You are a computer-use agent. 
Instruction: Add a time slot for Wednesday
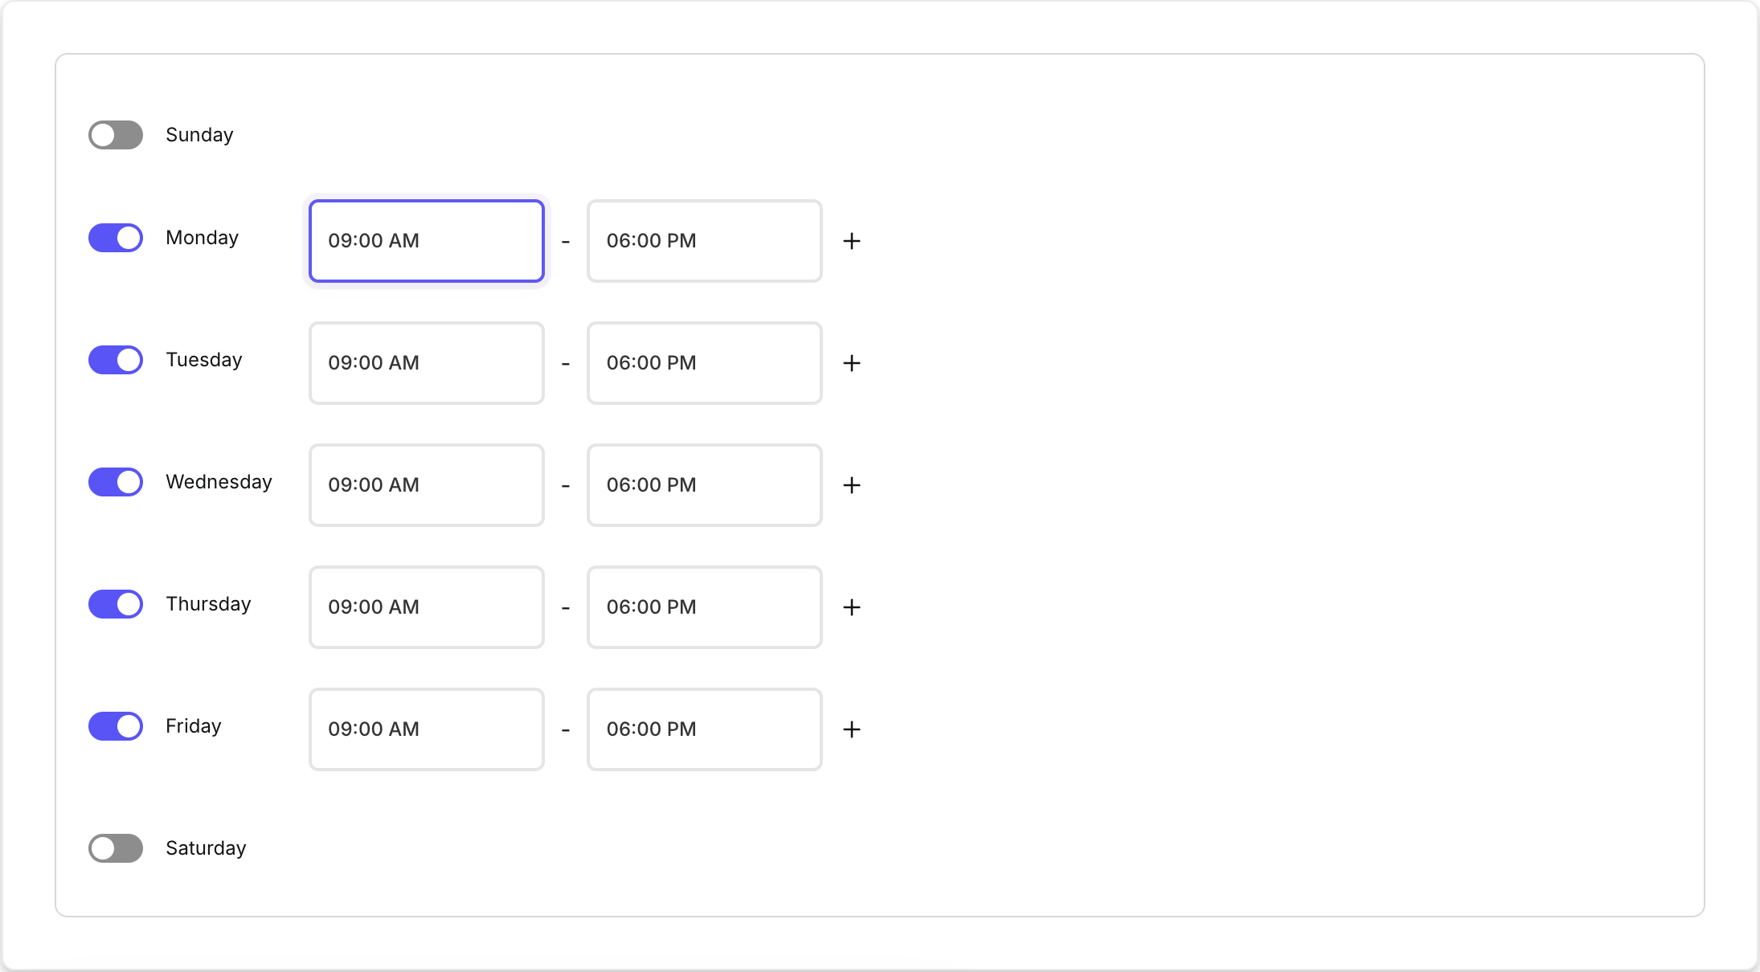852,485
